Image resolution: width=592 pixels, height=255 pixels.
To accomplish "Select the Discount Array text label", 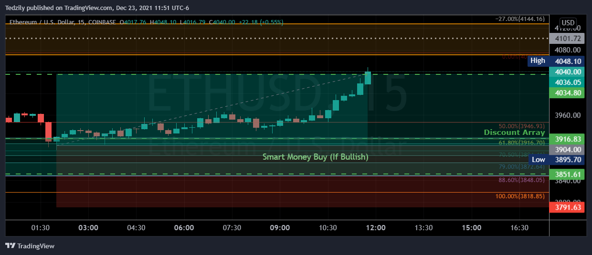I will pos(514,133).
